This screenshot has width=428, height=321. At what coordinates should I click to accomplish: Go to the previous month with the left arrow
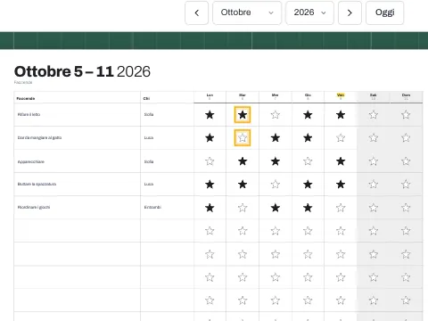tap(196, 12)
